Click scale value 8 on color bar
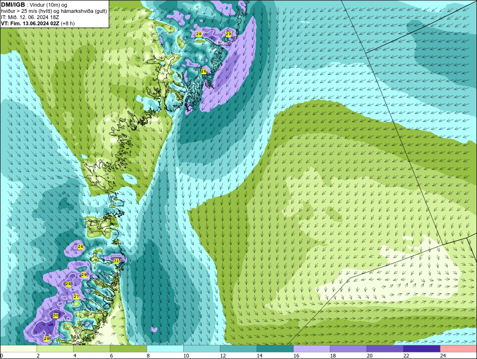This screenshot has width=477, height=359. click(x=148, y=356)
